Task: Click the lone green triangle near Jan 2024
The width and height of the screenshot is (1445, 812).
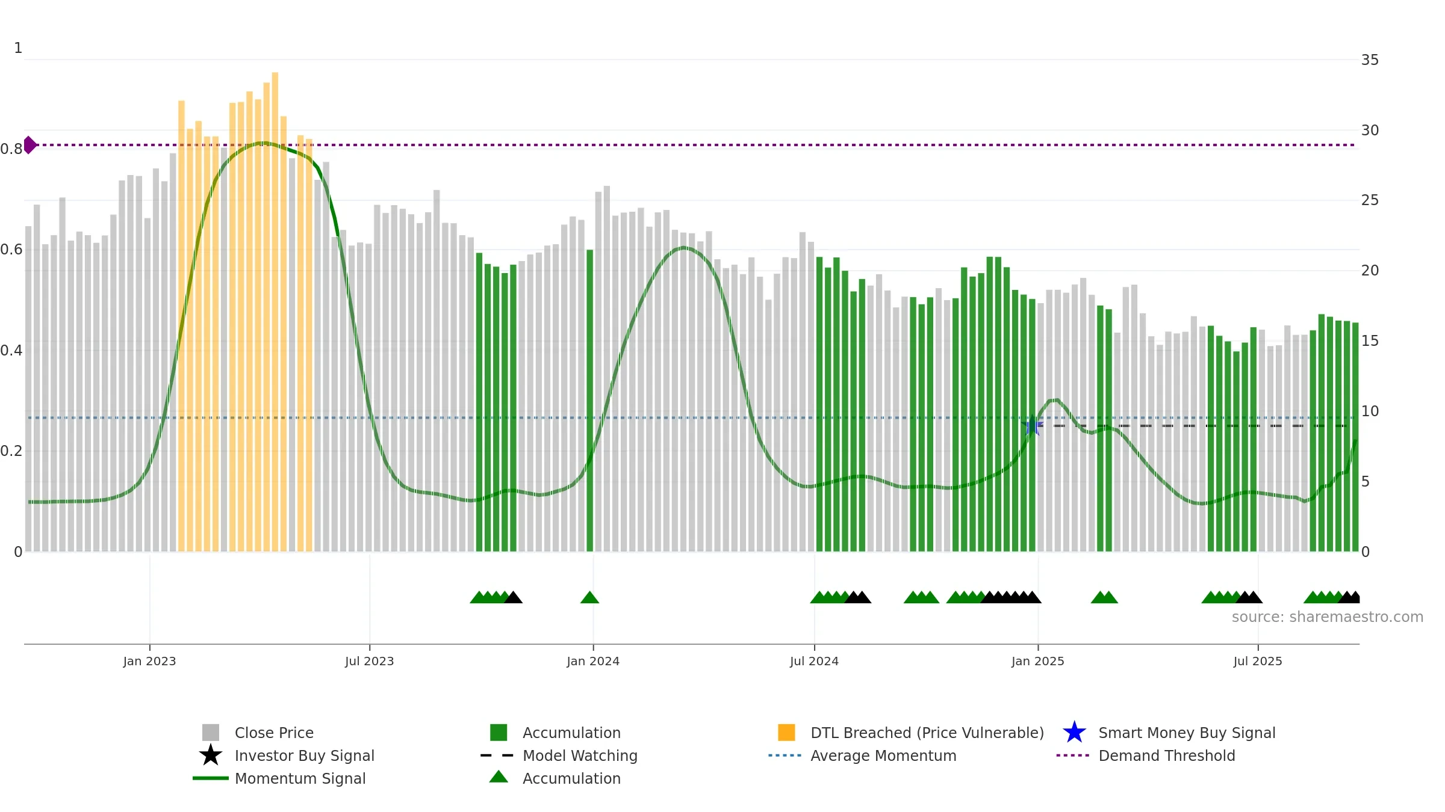Action: point(589,597)
